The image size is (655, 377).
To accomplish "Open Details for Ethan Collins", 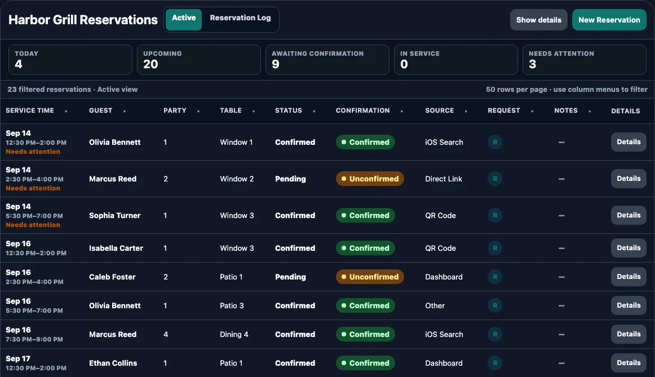I will click(x=629, y=363).
